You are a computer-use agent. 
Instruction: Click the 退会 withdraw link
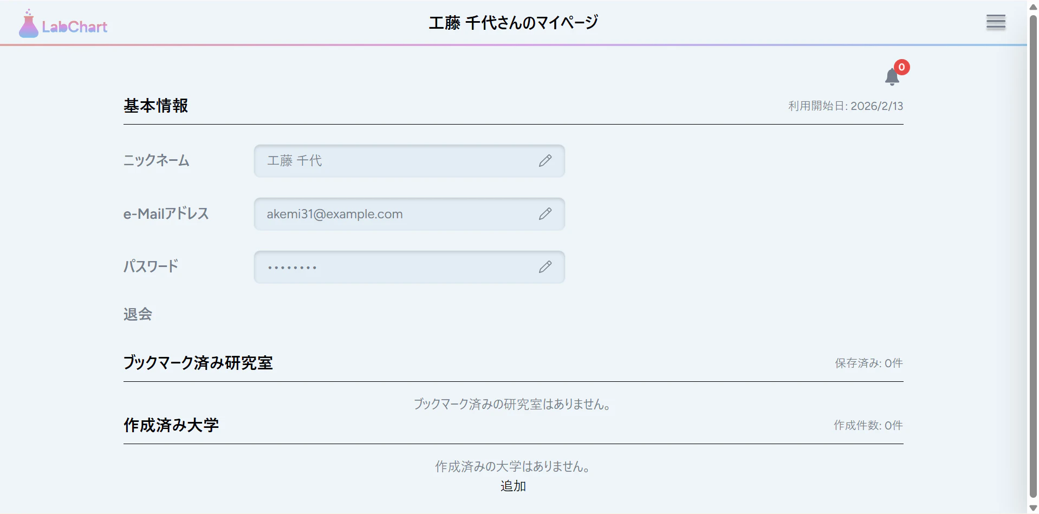(138, 314)
